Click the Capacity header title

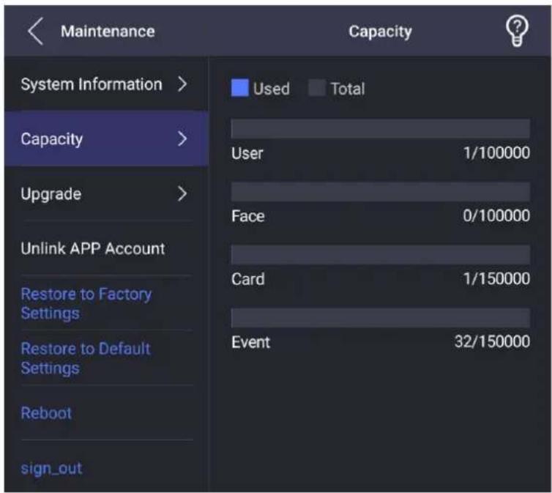[x=380, y=31]
